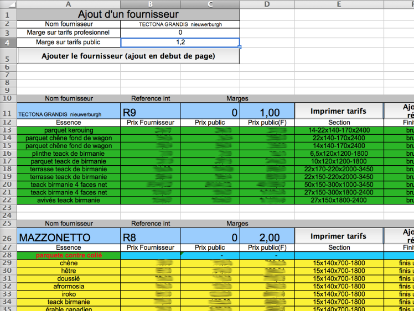The height and width of the screenshot is (311, 414).
Task: Select the red 'parquets contre collé' cell
Action: [69, 255]
